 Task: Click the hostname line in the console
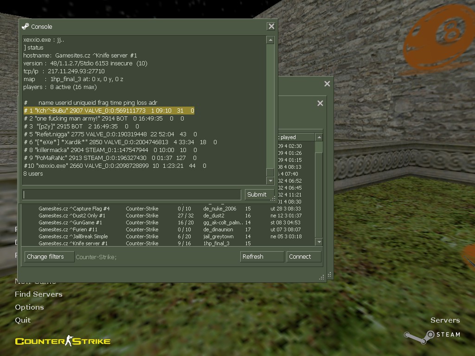tap(80, 56)
